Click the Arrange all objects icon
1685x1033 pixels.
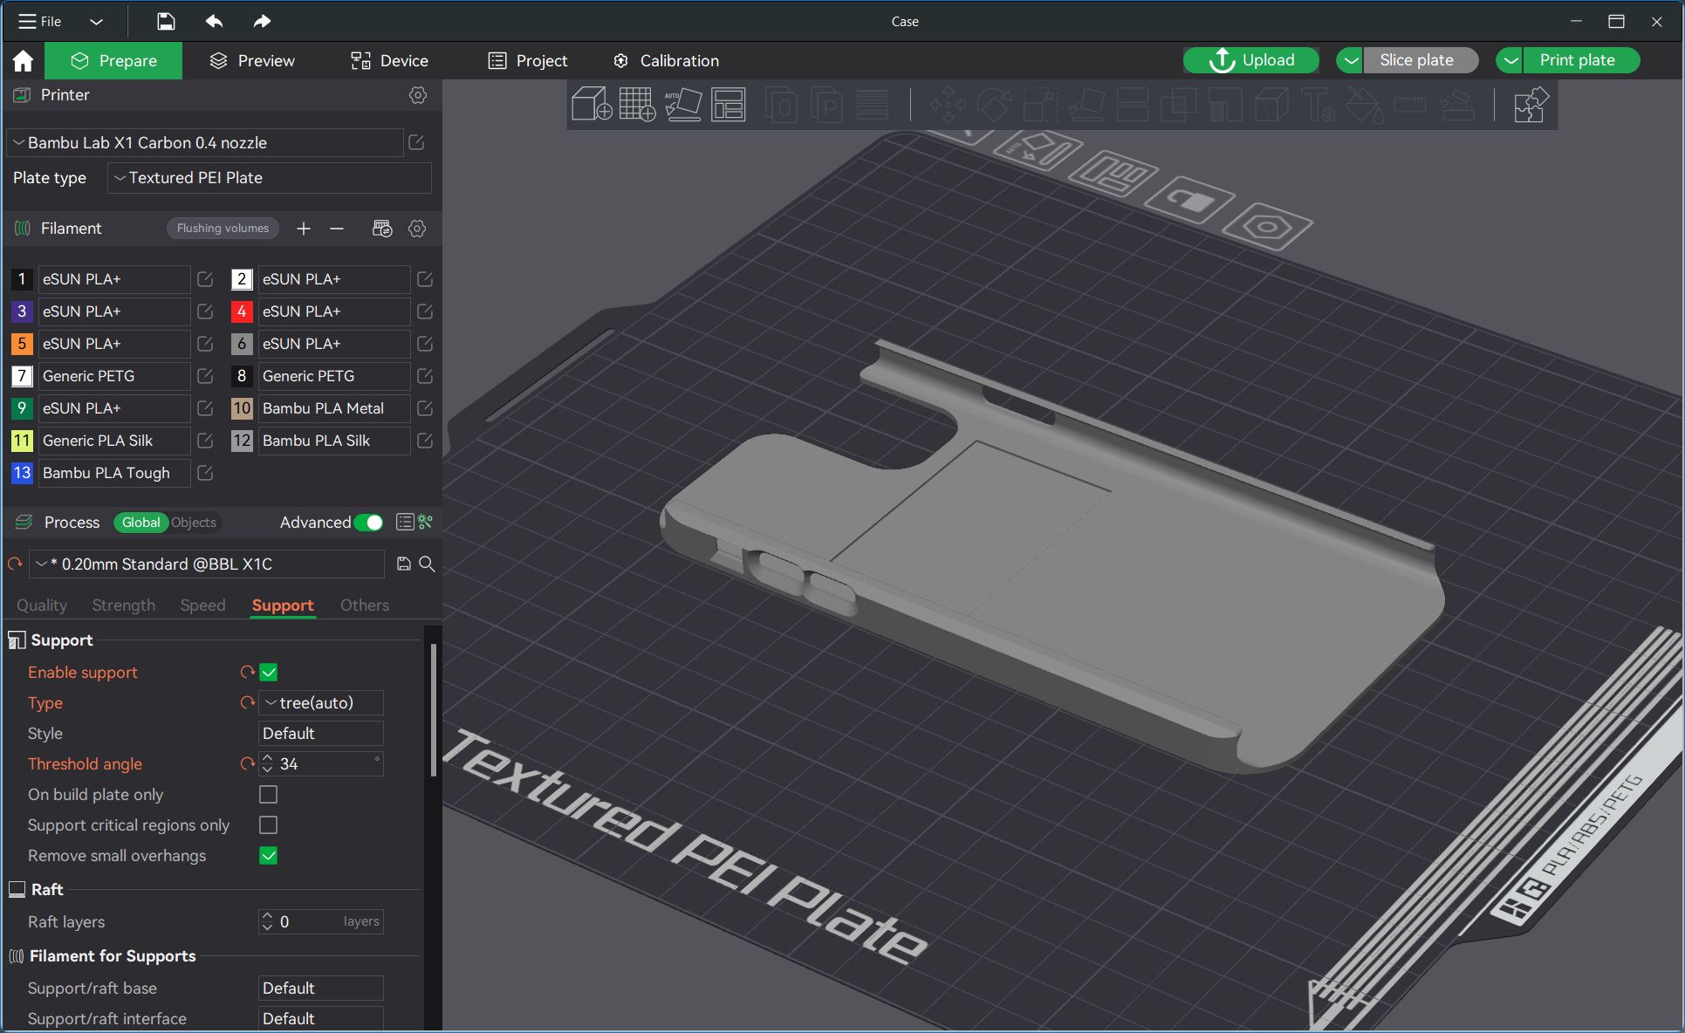[x=729, y=105]
